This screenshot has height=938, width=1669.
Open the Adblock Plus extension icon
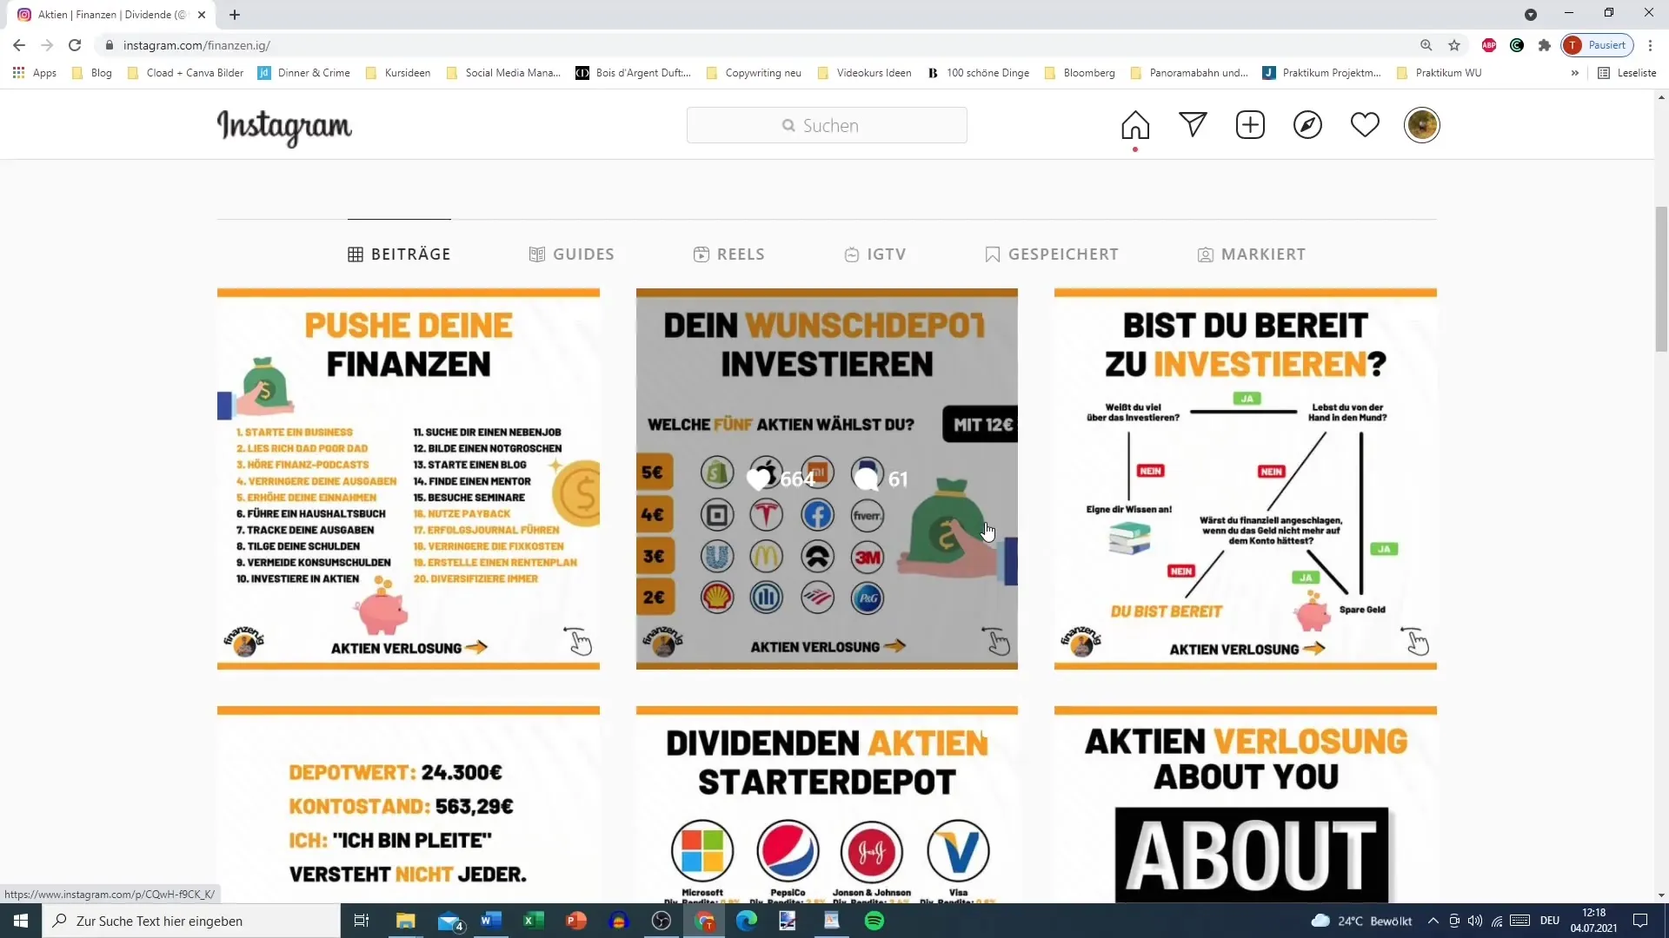pos(1489,45)
